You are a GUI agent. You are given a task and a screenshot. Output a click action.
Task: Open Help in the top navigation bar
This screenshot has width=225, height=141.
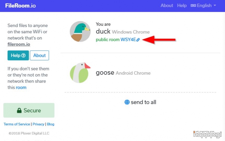(182, 6)
